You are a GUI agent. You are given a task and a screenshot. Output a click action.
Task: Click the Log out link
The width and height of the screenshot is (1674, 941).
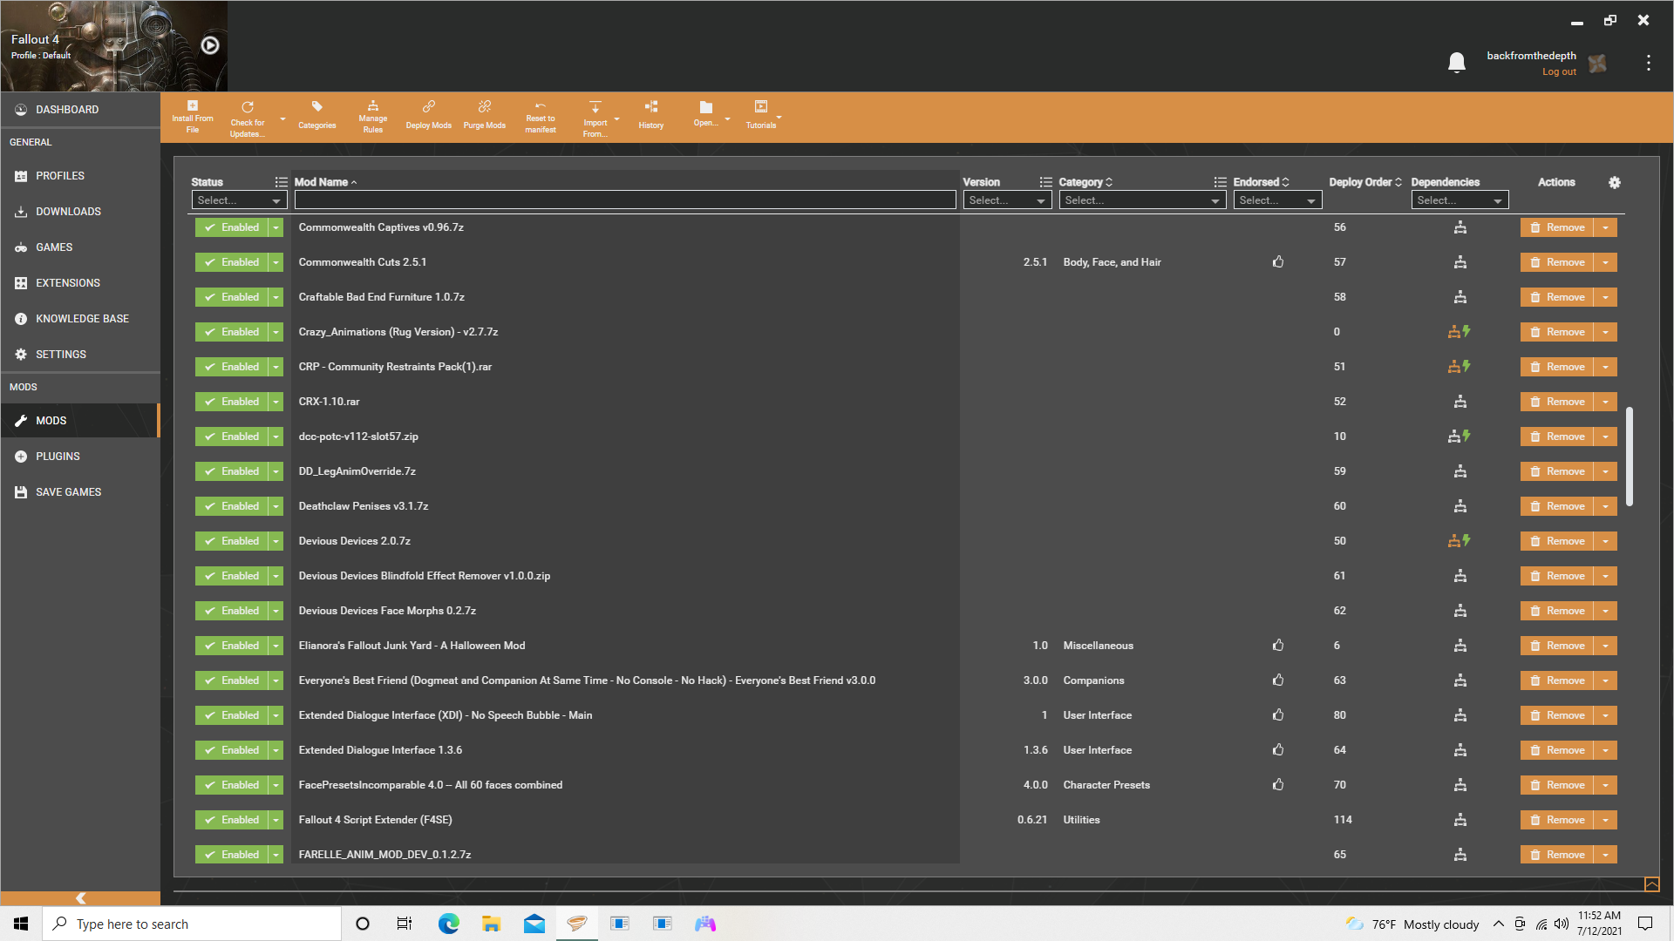1559,72
